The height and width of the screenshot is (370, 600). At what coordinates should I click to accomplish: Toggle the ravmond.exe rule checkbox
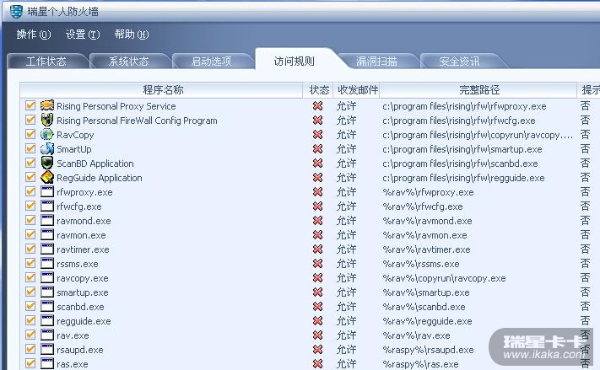pyautogui.click(x=30, y=220)
